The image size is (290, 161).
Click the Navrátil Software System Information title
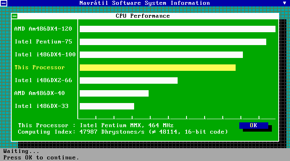[x=145, y=3]
